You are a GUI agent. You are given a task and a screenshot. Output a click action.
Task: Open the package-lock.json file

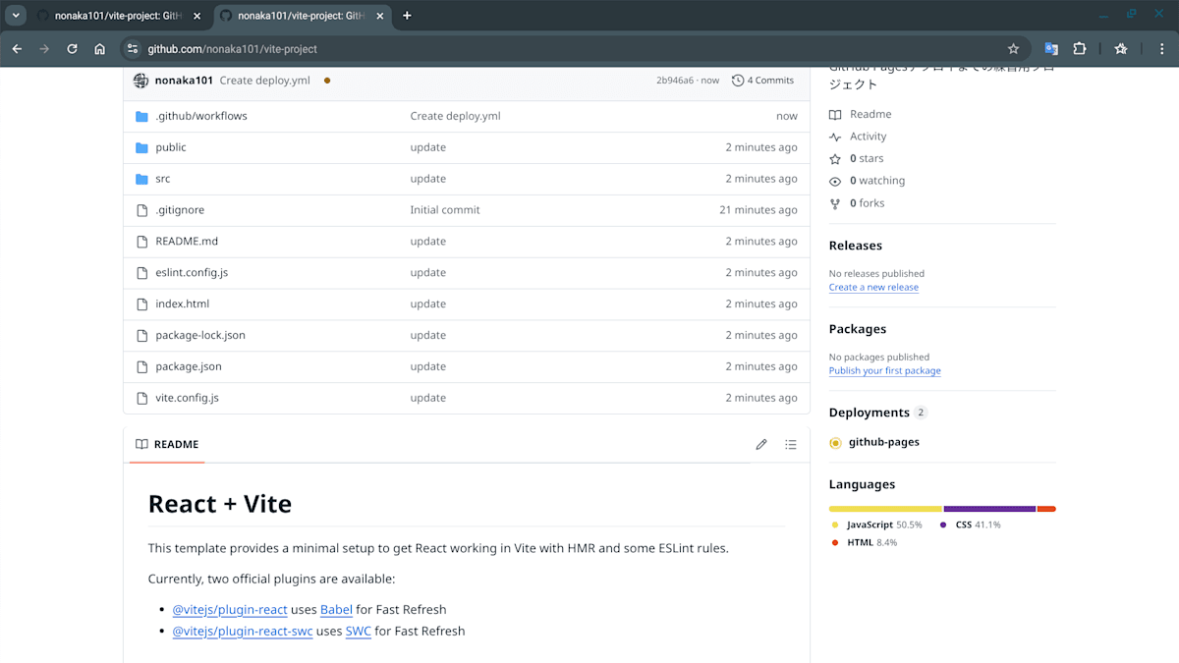(x=200, y=336)
